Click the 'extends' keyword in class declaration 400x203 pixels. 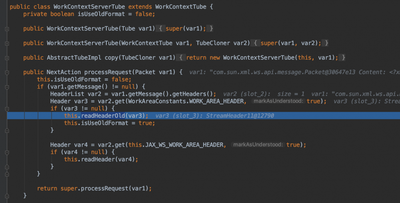point(140,7)
